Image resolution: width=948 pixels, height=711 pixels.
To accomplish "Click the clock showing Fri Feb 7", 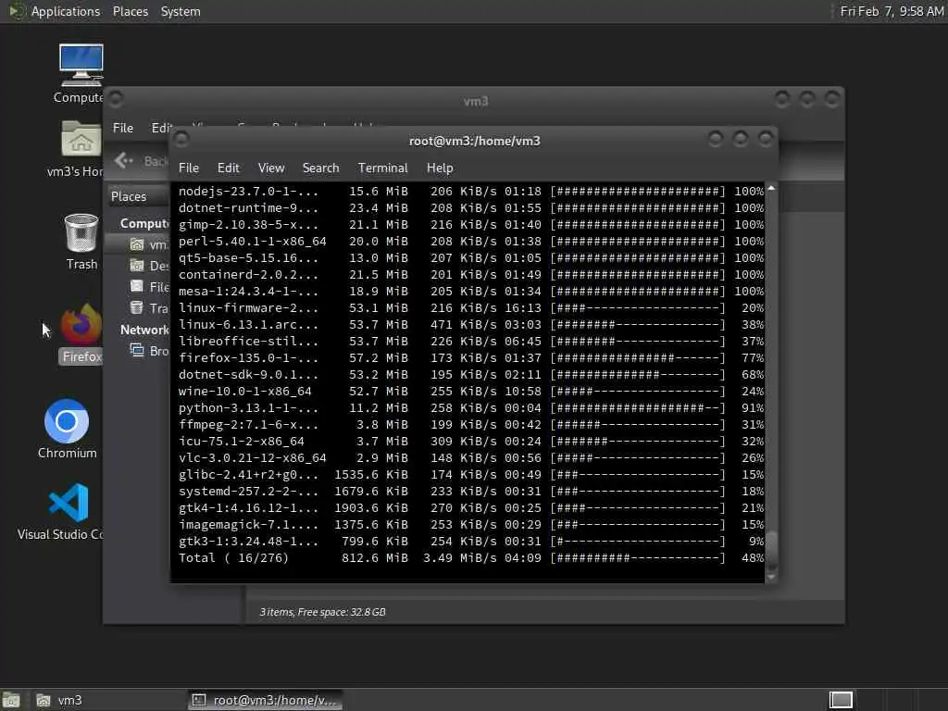I will tap(892, 11).
